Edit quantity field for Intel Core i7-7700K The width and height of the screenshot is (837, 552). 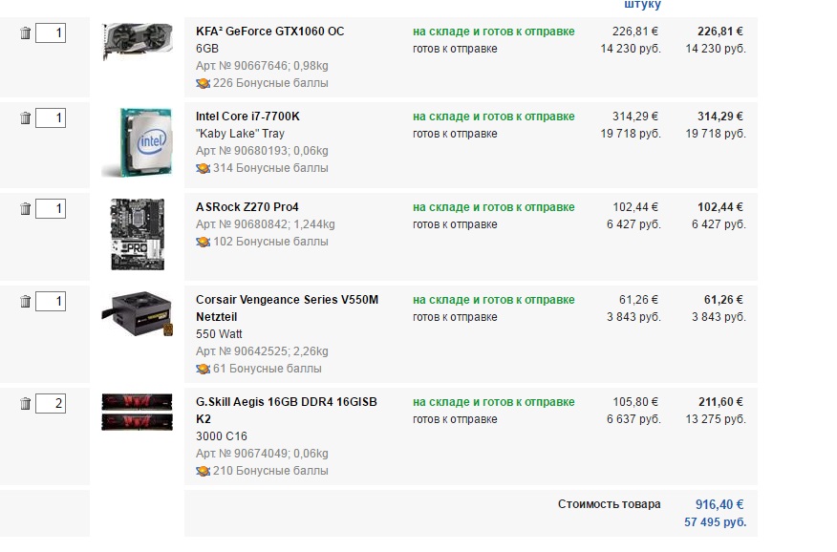[51, 117]
